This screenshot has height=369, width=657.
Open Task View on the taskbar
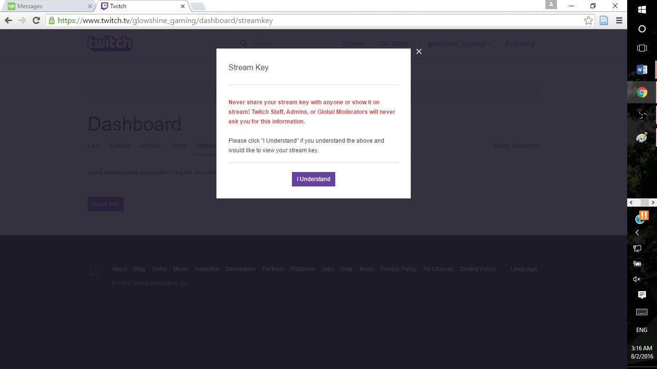click(x=642, y=48)
